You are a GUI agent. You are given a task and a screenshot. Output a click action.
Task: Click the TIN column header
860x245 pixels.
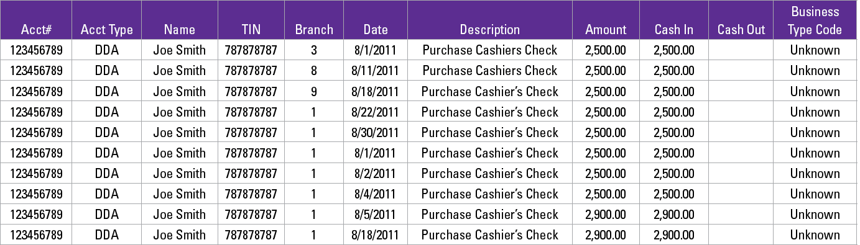coord(251,29)
